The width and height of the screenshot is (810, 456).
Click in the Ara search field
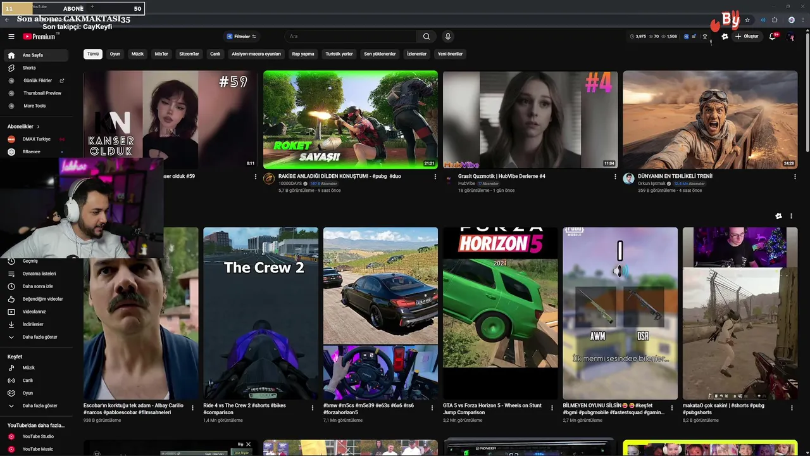[x=351, y=37]
